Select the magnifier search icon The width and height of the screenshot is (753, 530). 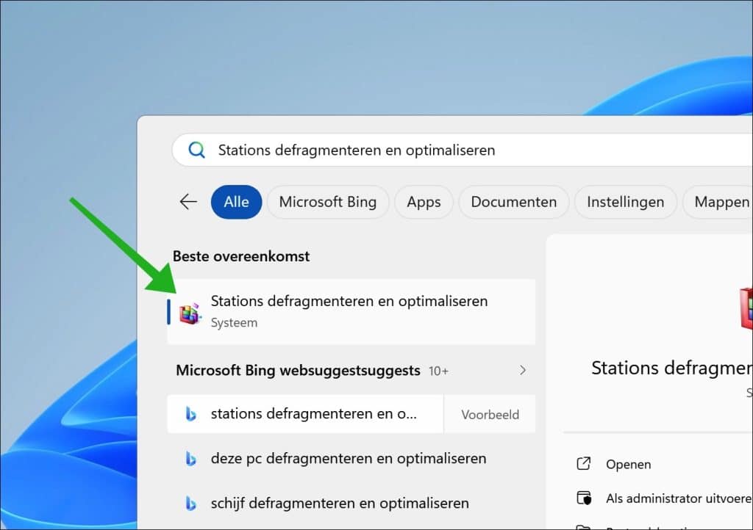pyautogui.click(x=196, y=150)
